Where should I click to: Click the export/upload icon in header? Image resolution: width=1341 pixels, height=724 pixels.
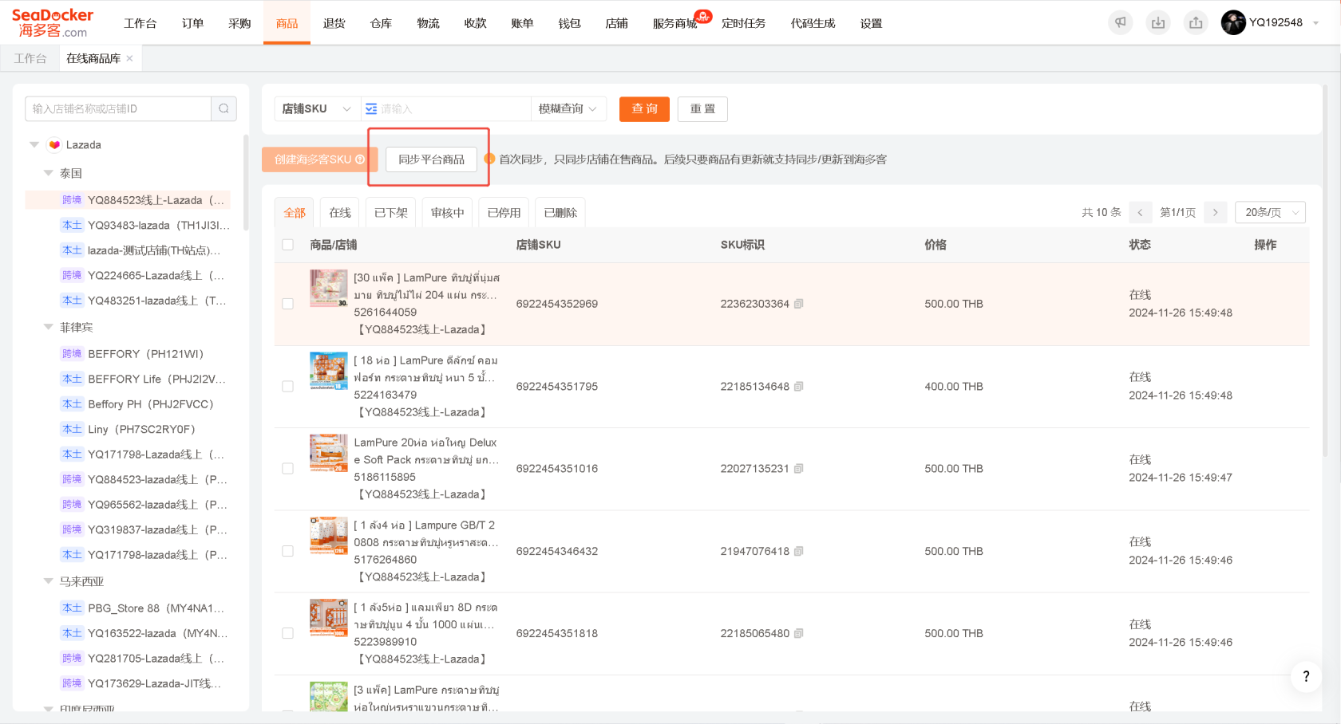pos(1196,23)
